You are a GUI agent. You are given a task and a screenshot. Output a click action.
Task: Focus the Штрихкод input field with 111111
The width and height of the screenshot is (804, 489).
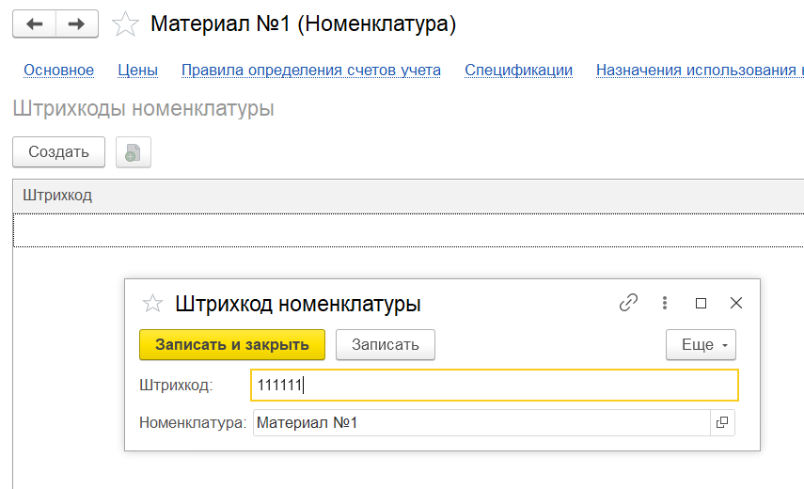(495, 385)
